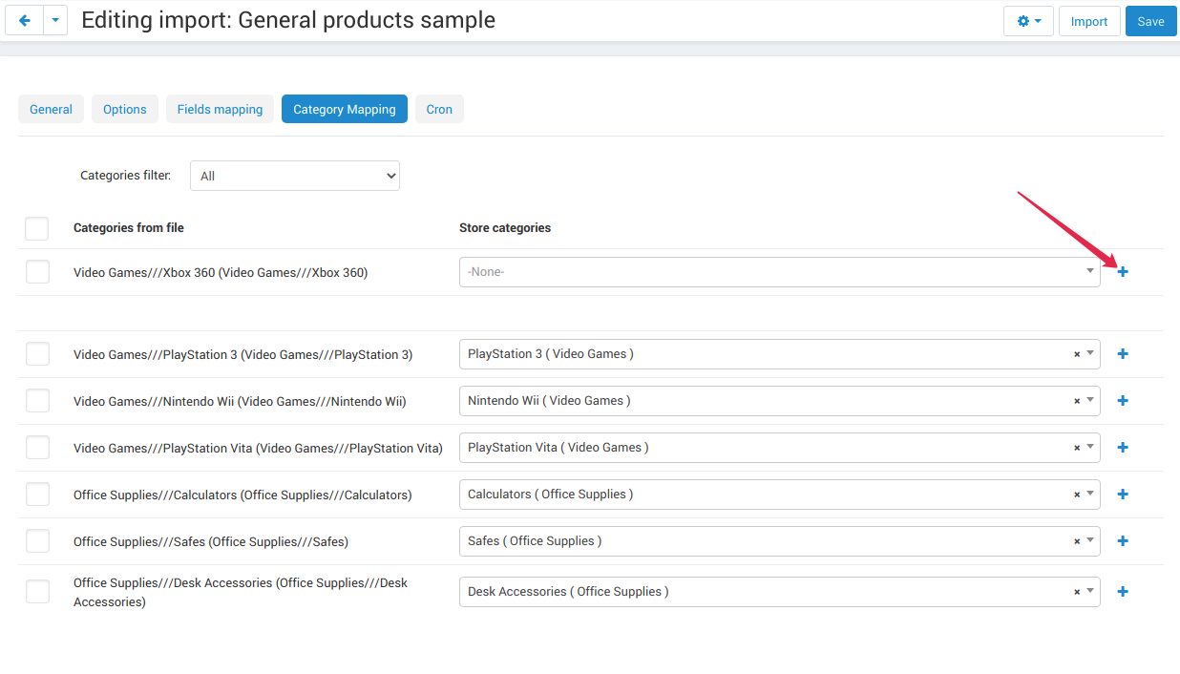This screenshot has height=674, width=1180.
Task: Tick the select-all checkbox in header
Action: tap(37, 228)
